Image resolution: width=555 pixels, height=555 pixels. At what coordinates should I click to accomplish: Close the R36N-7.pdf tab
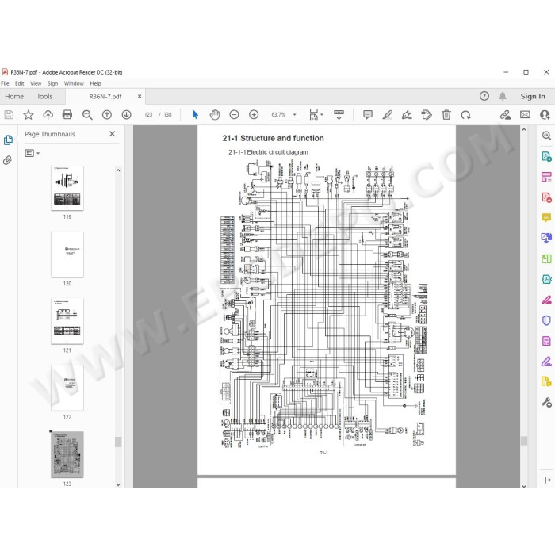[x=140, y=96]
